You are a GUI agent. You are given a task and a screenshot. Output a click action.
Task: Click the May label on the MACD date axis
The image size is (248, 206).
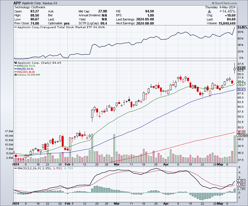pyautogui.click(x=220, y=204)
